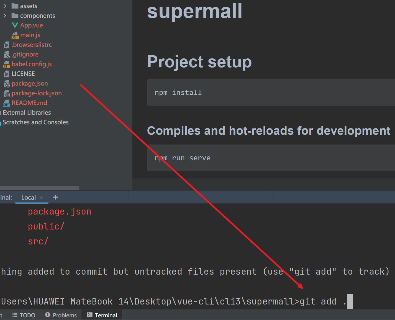Screen dimensions: 395x320
Task: Click the Problems warning icon
Action: coord(48,315)
